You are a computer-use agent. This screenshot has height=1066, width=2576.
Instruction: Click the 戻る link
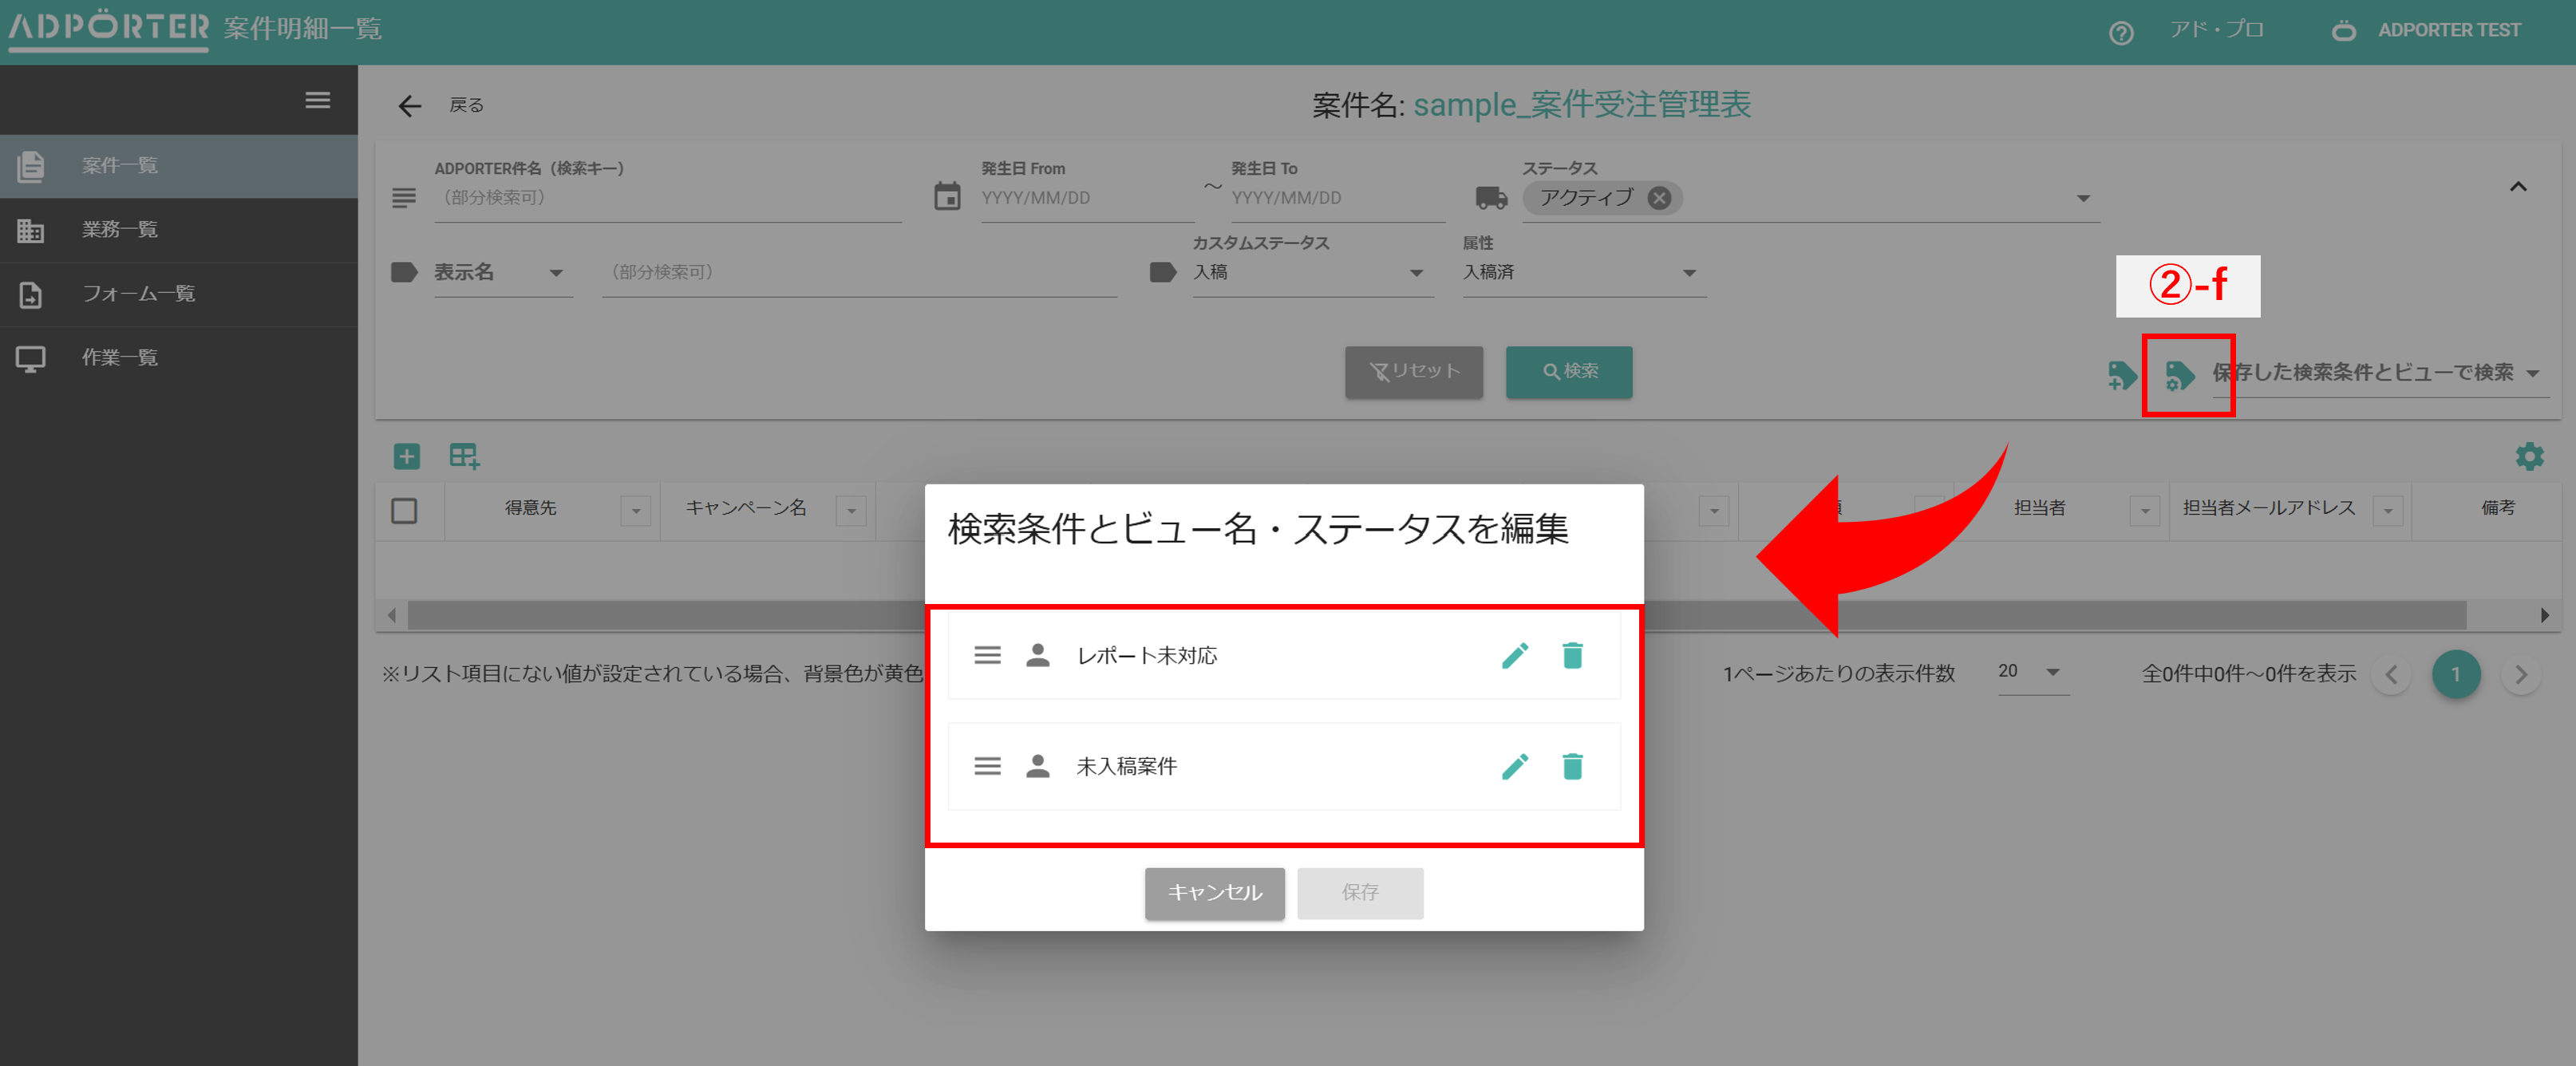pos(466,105)
